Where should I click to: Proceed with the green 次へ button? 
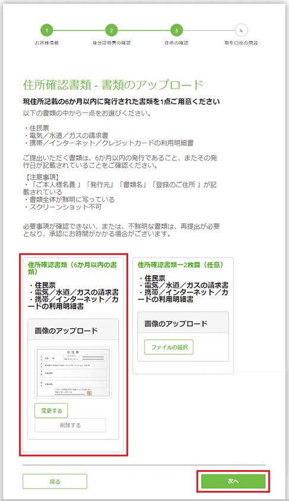click(233, 481)
